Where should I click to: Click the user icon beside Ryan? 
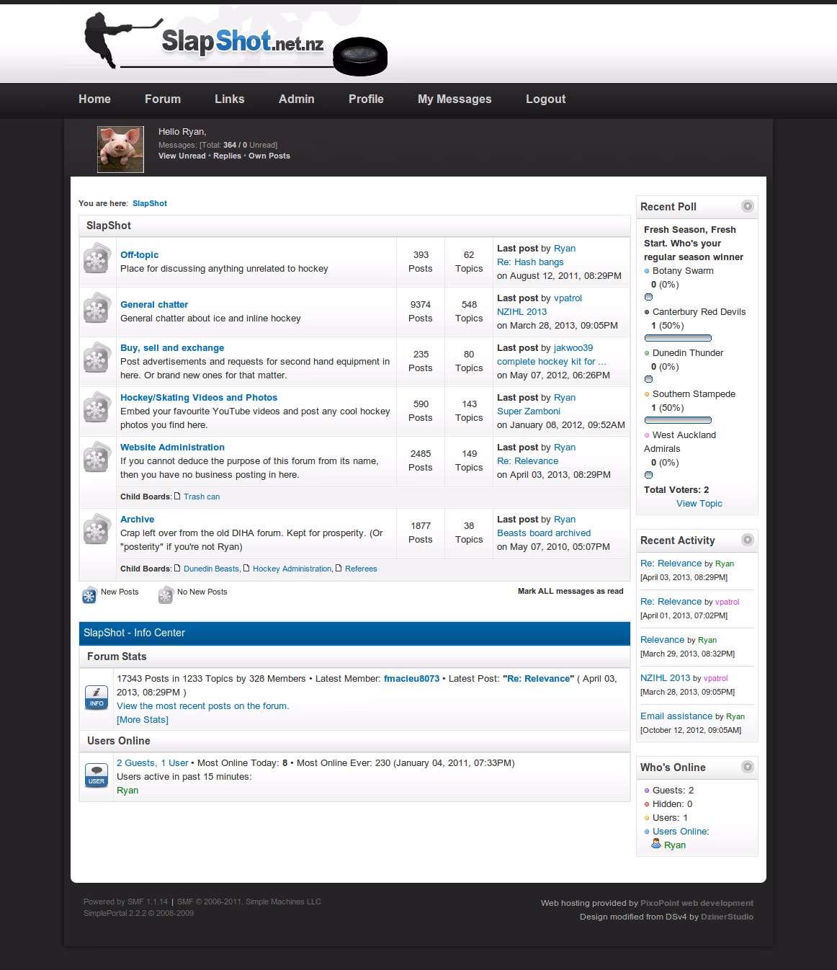[x=656, y=844]
